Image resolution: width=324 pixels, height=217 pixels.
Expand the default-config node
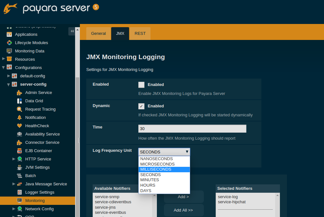tap(9, 76)
